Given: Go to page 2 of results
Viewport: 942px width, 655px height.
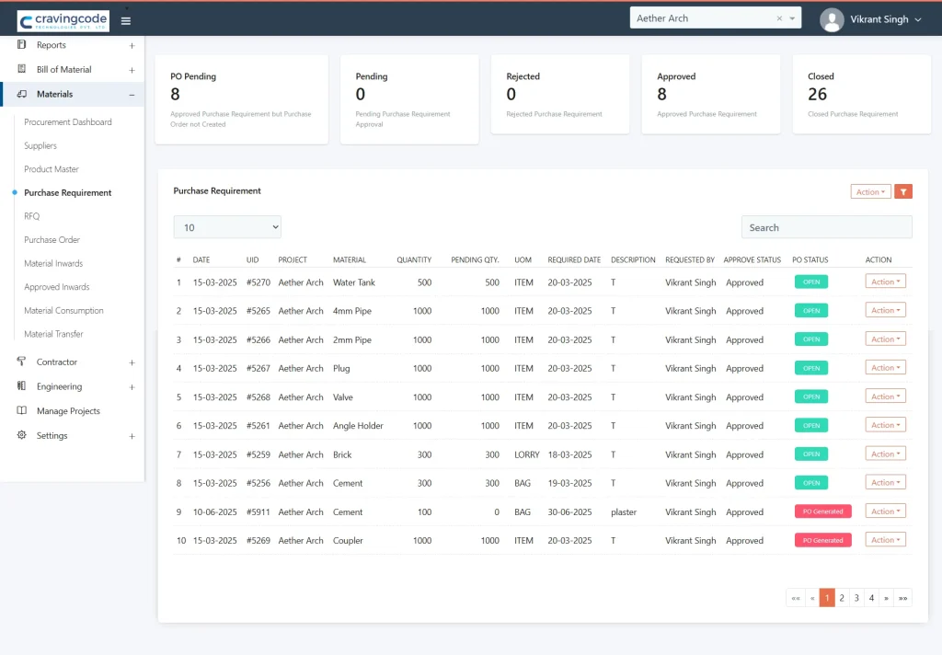Looking at the screenshot, I should [x=841, y=598].
